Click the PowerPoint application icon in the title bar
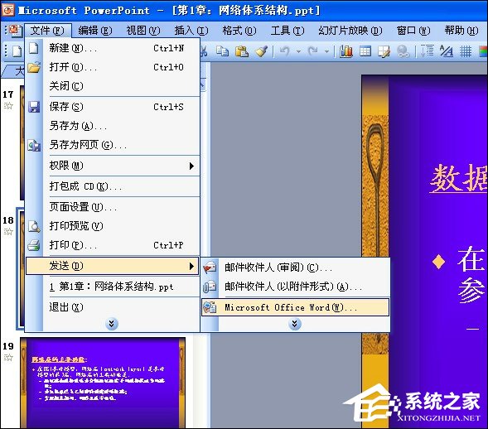 click(x=7, y=10)
